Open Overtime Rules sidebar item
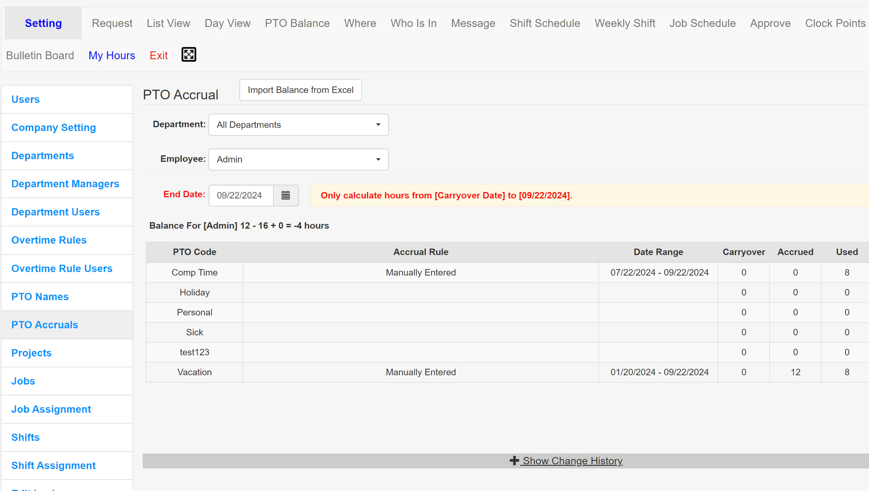The image size is (869, 491). [x=67, y=240]
